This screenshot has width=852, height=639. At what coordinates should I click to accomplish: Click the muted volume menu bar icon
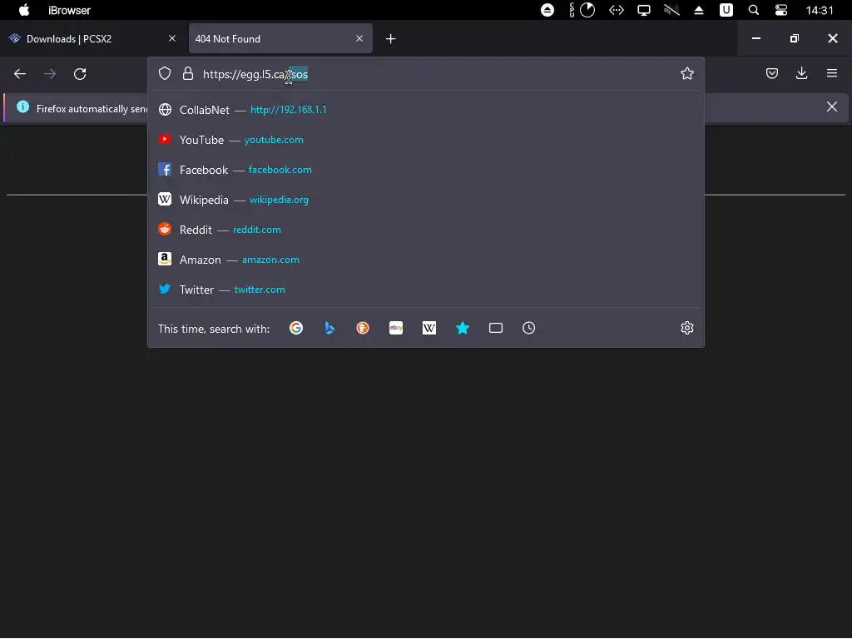(x=671, y=10)
